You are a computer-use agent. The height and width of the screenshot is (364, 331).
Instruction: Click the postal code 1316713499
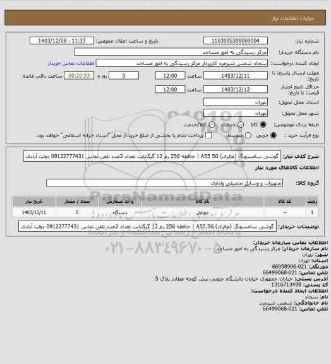[x=286, y=284]
